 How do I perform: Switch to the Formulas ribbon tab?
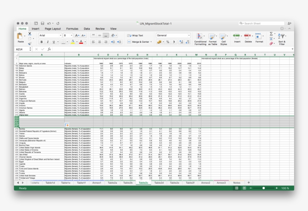[72, 28]
